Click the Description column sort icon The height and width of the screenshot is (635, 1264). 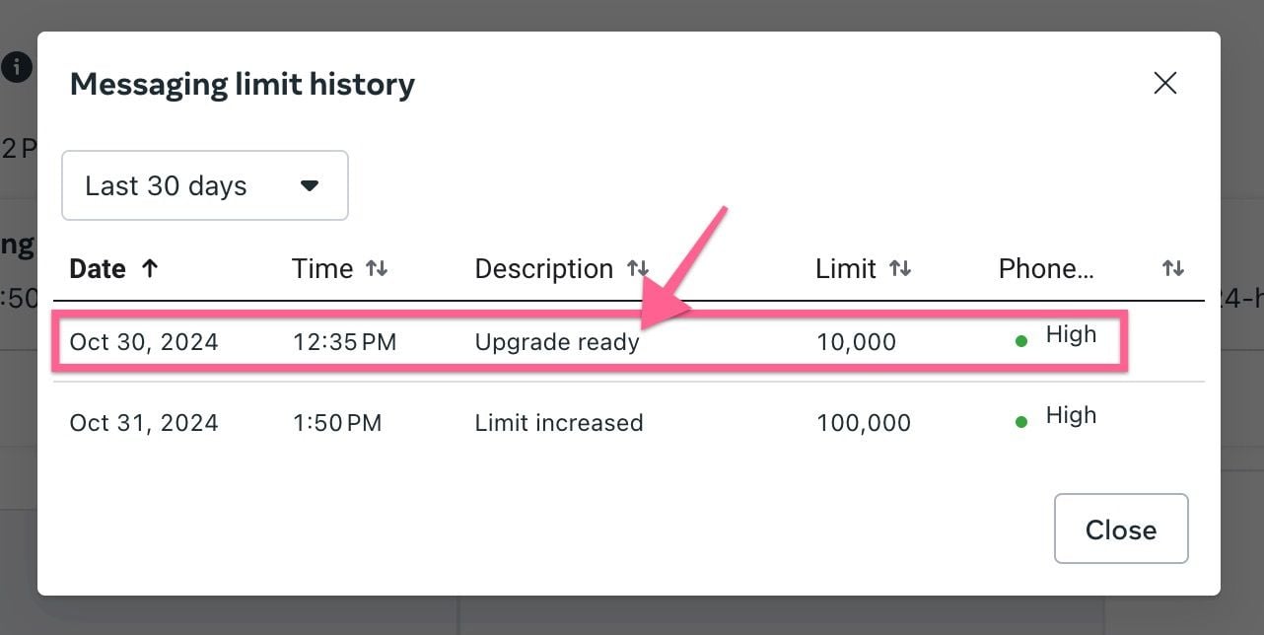[638, 269]
